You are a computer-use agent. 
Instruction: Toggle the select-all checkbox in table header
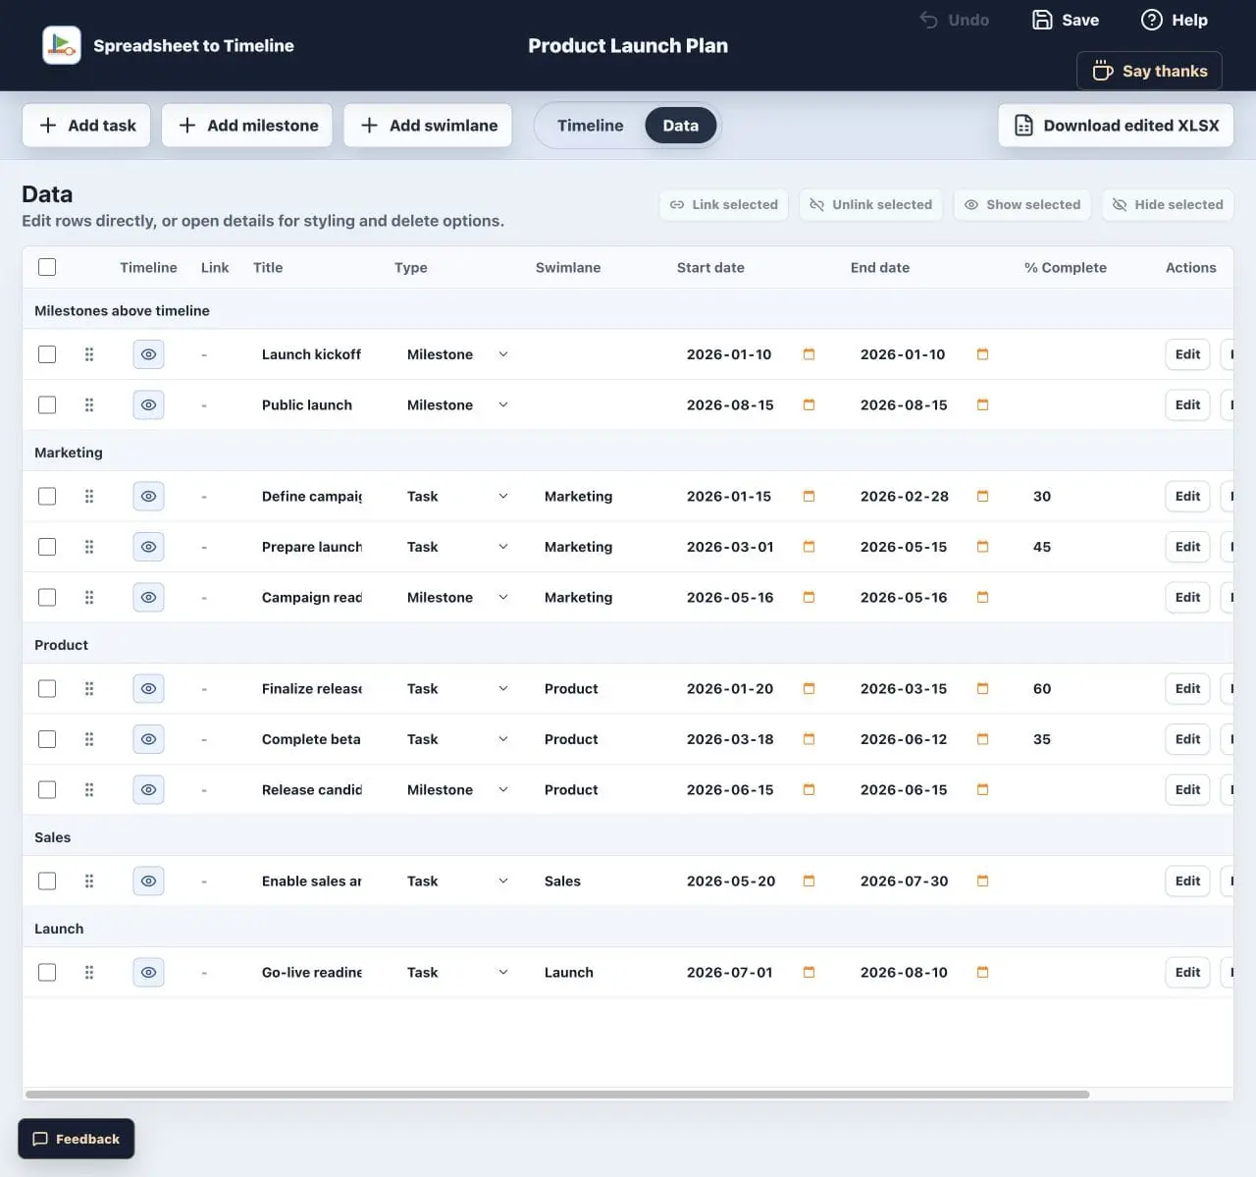point(47,267)
